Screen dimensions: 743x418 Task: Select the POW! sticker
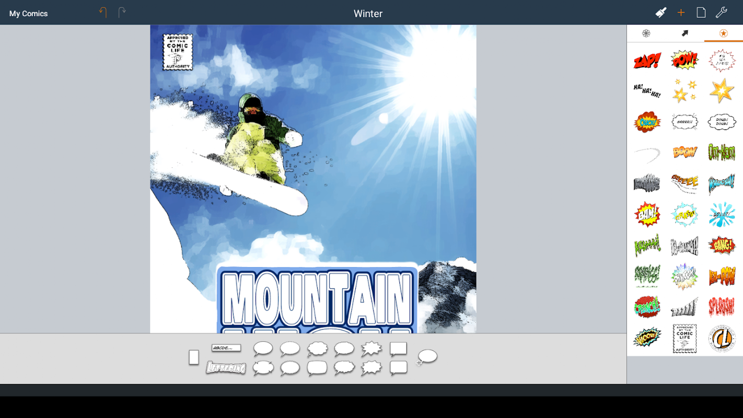pyautogui.click(x=684, y=61)
